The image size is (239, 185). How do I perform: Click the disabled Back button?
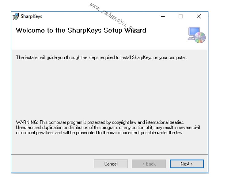pos(149,164)
